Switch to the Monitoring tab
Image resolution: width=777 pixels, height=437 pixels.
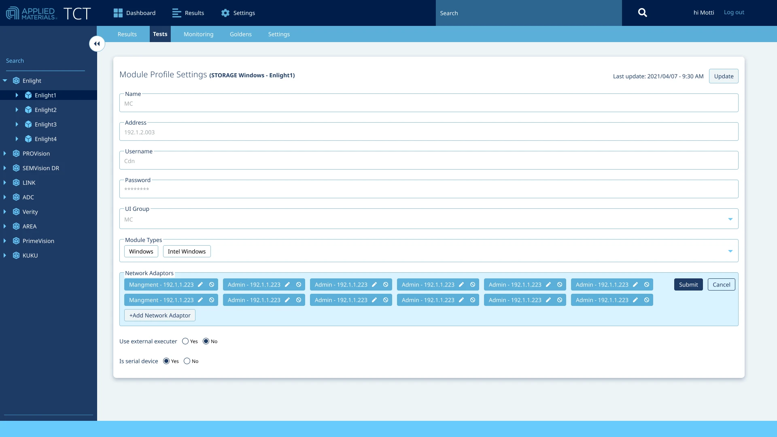pos(198,34)
